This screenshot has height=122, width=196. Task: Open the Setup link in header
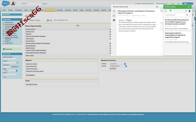(173, 4)
